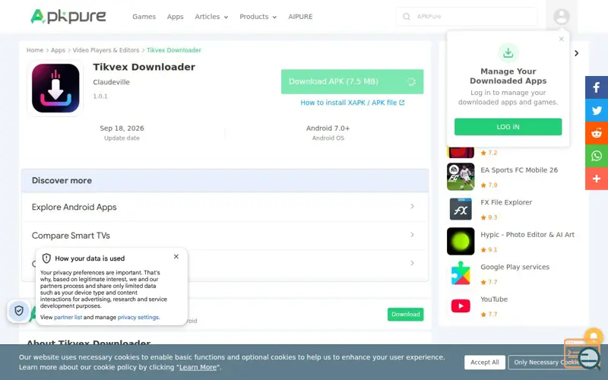This screenshot has height=380, width=608.
Task: Expand the Articles dropdown
Action: pyautogui.click(x=211, y=17)
